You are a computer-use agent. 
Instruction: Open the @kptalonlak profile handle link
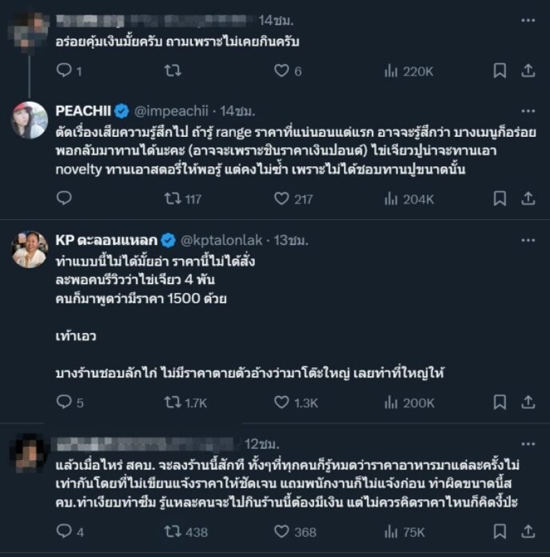(x=223, y=240)
